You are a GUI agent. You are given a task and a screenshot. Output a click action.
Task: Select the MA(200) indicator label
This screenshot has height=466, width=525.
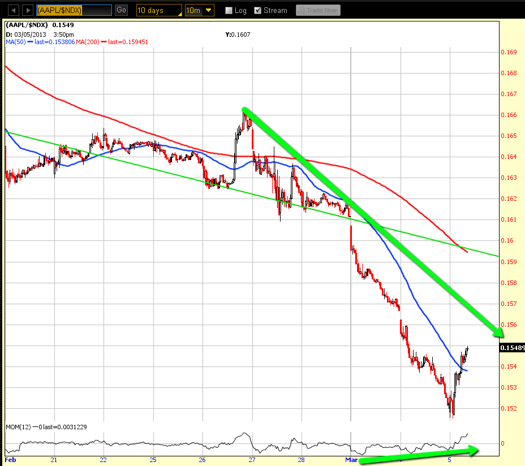(88, 42)
